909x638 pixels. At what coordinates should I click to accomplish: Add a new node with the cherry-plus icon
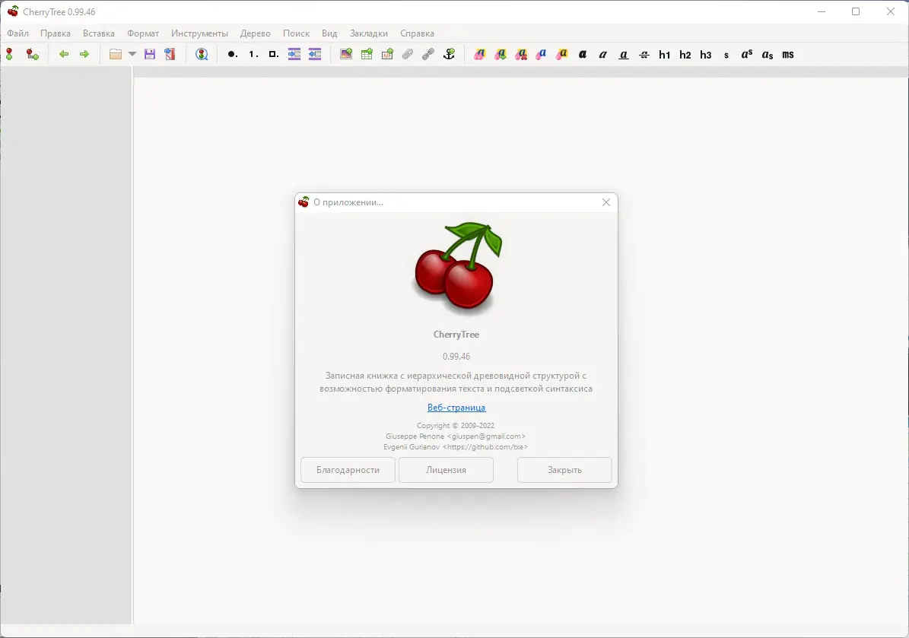tap(9, 55)
